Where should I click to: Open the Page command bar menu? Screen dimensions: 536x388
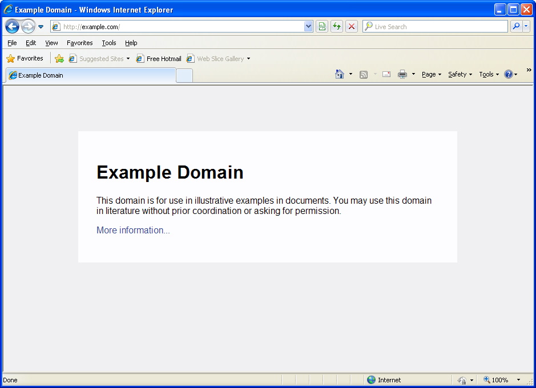click(x=432, y=74)
